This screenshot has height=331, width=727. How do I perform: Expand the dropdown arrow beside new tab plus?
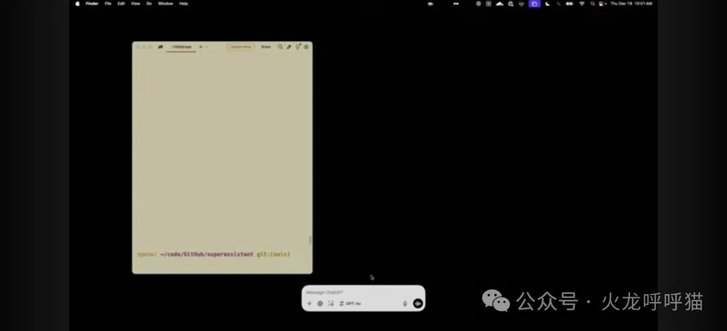[207, 47]
